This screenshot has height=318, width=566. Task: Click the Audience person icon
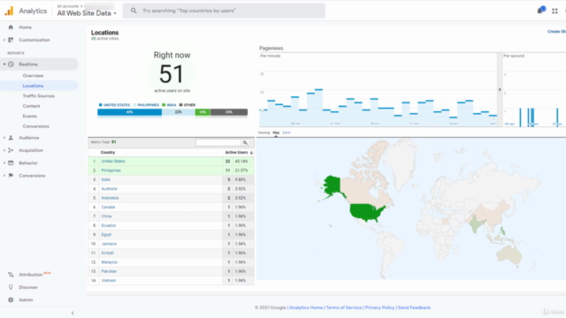coord(11,138)
